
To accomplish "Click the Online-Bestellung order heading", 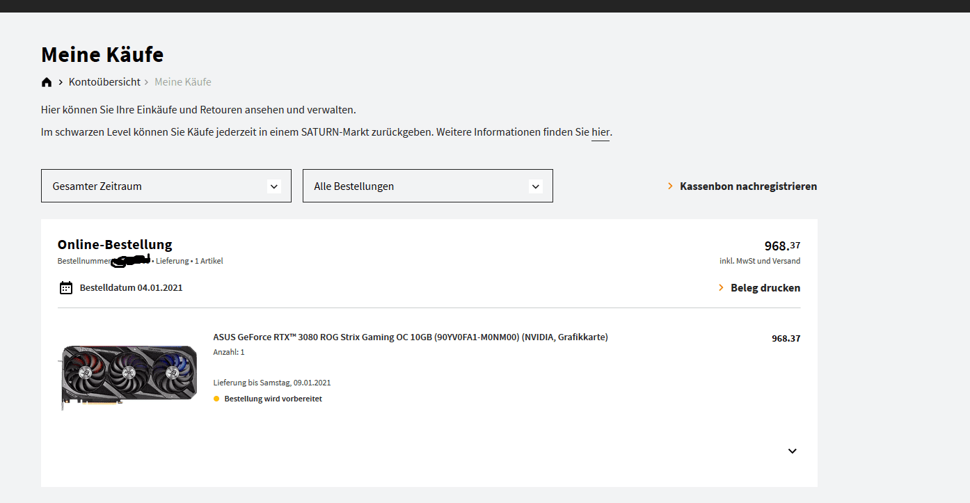I will [x=115, y=244].
